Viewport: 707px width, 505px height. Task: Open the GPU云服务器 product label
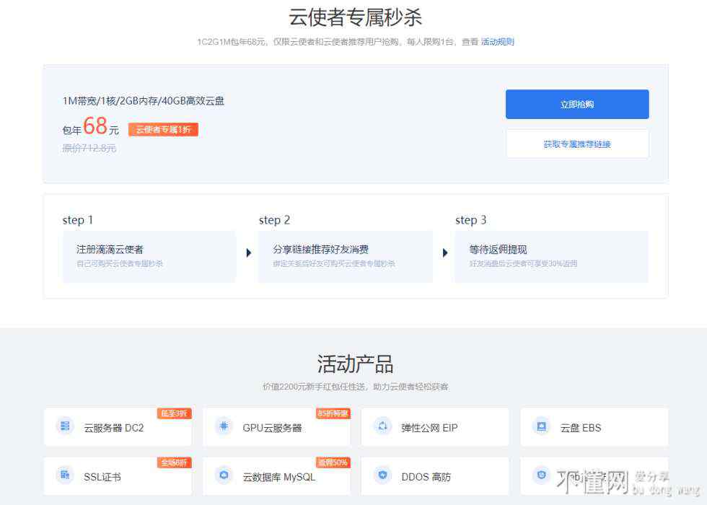point(272,428)
